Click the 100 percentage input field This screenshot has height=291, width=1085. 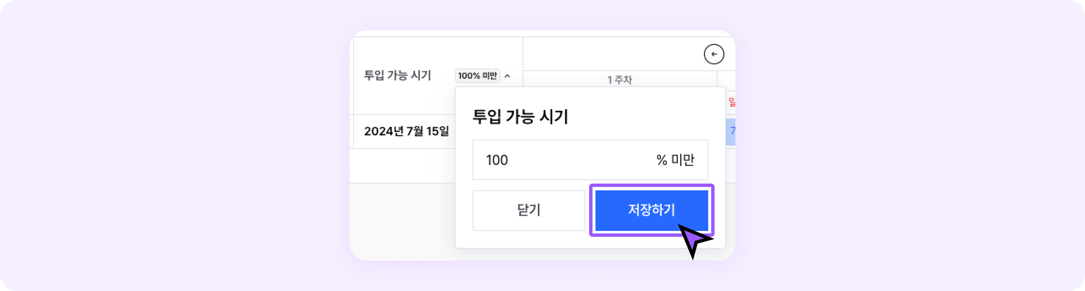click(x=564, y=160)
